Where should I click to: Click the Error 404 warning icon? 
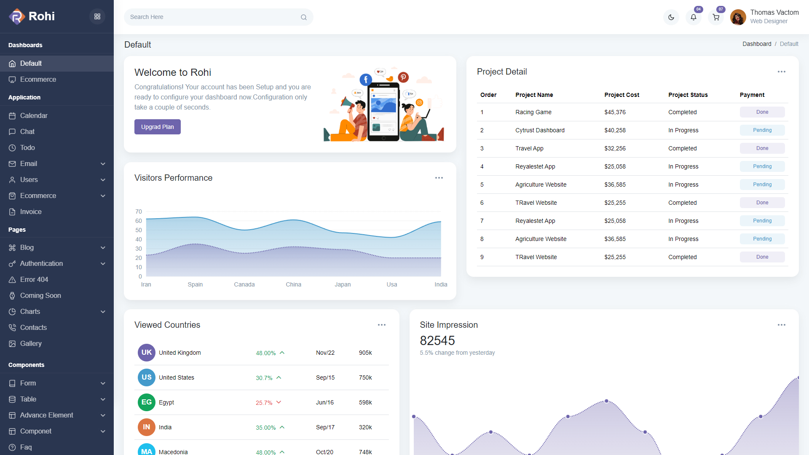pyautogui.click(x=13, y=279)
